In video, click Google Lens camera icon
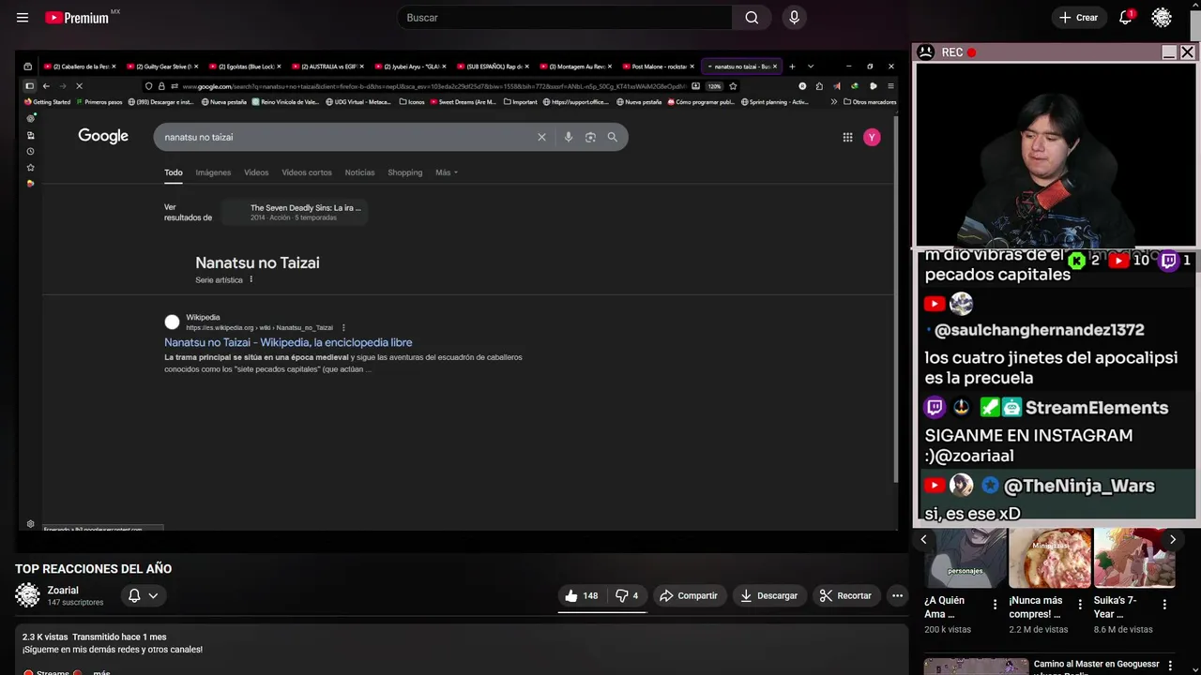This screenshot has width=1201, height=675. (x=590, y=137)
